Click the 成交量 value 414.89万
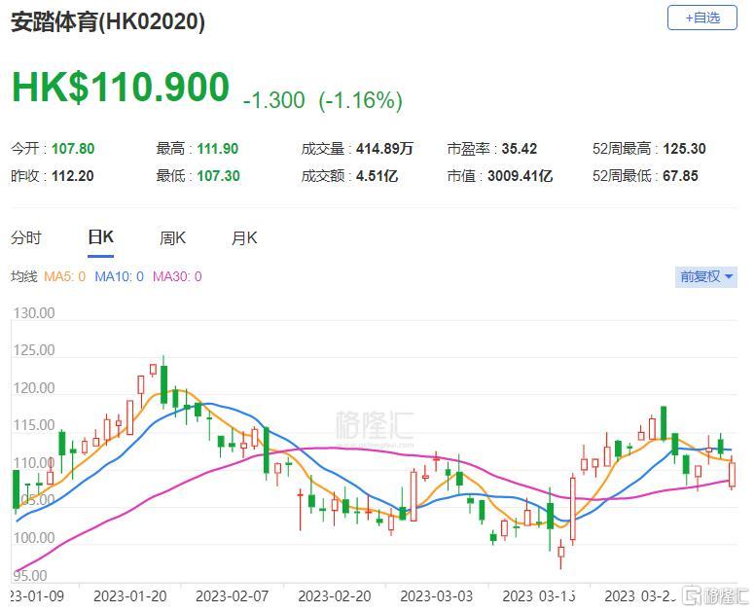The image size is (755, 612). pos(384,149)
